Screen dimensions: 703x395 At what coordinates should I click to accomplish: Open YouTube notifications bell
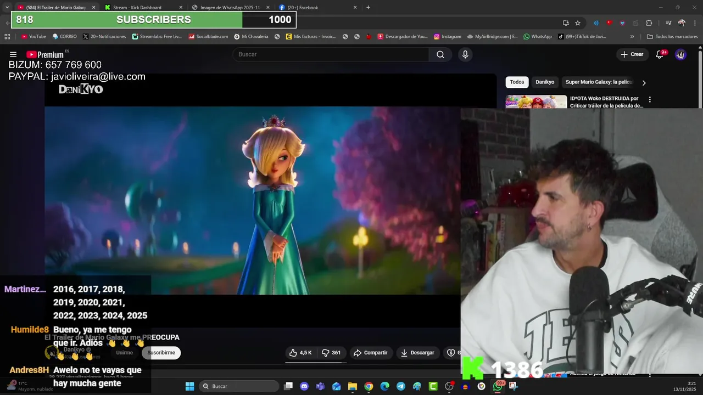(660, 54)
